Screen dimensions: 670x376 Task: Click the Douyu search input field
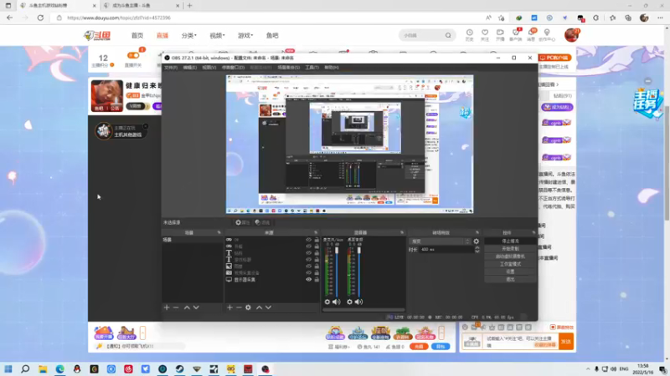(x=422, y=35)
